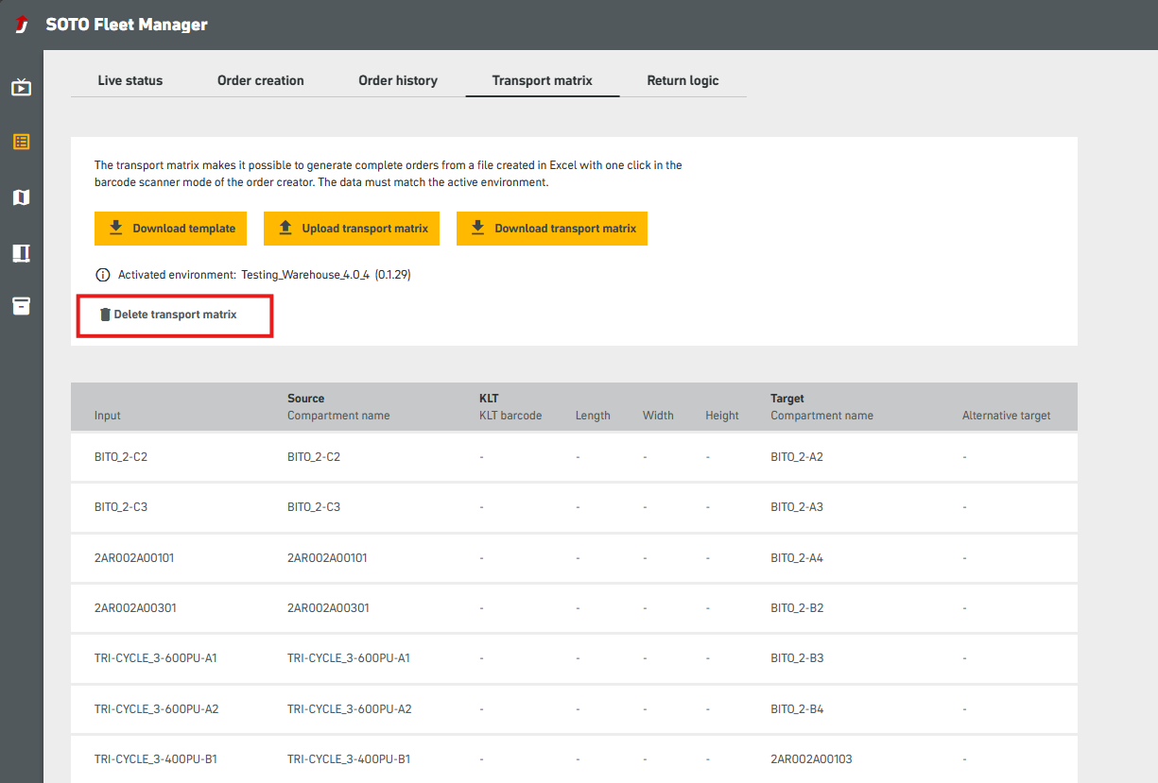This screenshot has height=783, width=1158.
Task: Click Target cell BITO_2-B4
Action: 797,709
